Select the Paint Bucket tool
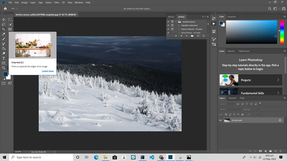This screenshot has height=161, width=287. (x=4, y=49)
